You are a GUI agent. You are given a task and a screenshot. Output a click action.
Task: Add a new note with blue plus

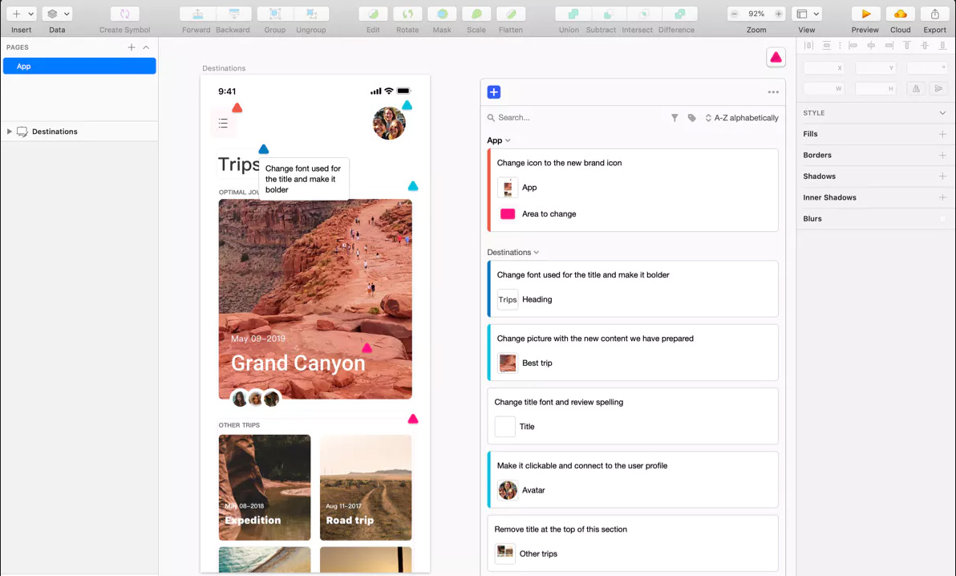pos(494,92)
